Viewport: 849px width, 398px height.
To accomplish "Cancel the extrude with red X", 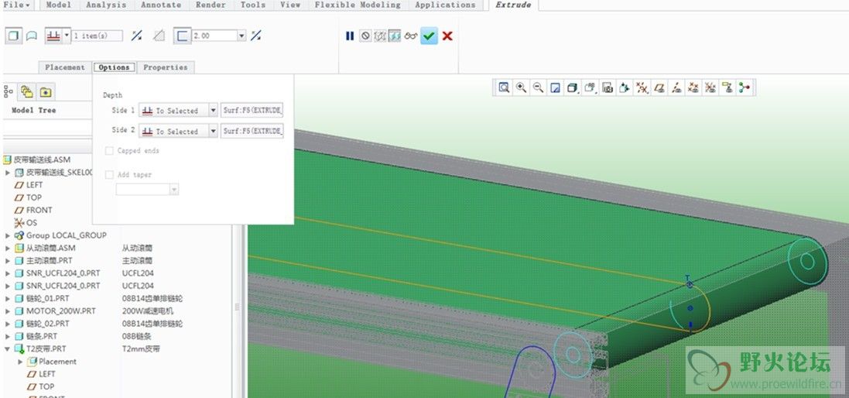I will pos(447,36).
